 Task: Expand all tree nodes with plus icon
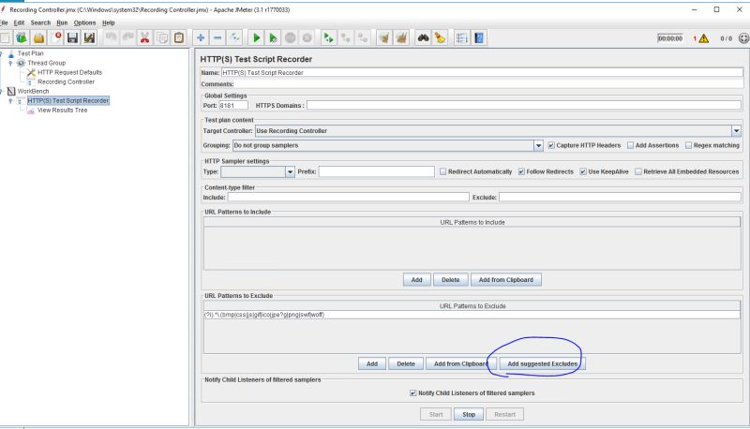click(201, 37)
